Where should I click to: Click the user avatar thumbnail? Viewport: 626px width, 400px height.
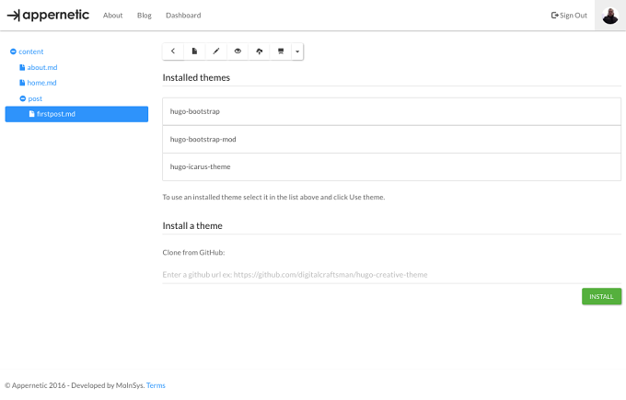pos(610,16)
